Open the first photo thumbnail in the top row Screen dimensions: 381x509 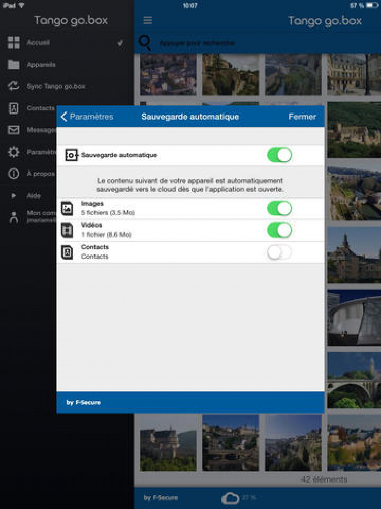click(x=168, y=75)
